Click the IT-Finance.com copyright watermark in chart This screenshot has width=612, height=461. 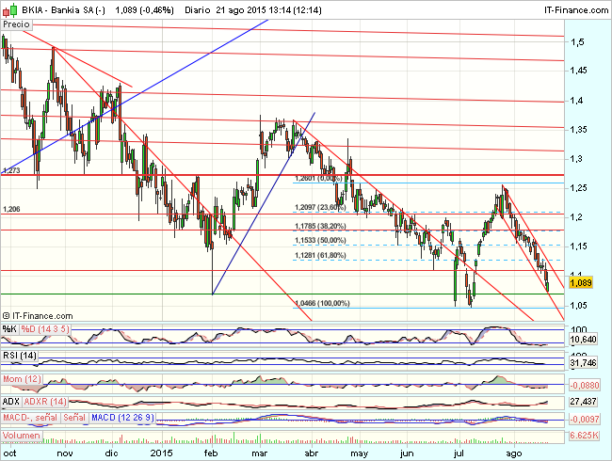click(40, 316)
